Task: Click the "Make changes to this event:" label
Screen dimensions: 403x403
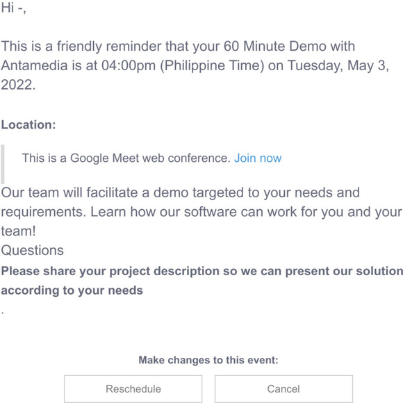Action: (208, 360)
